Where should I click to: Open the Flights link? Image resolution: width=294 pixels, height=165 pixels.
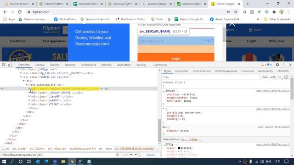(x=252, y=41)
